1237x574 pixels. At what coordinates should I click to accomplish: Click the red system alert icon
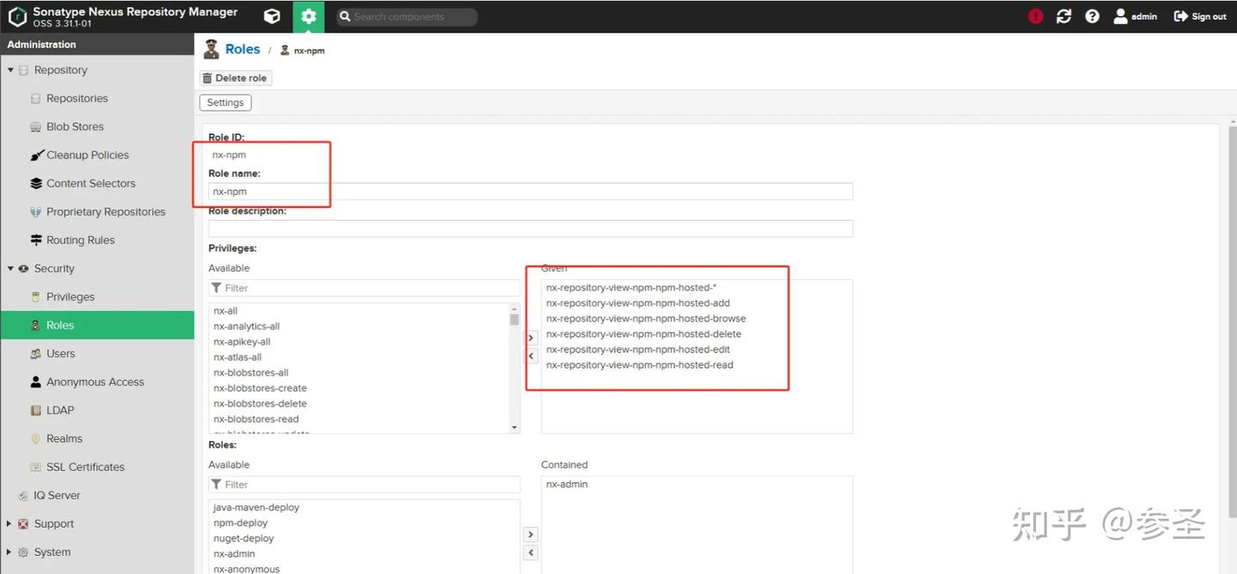tap(1035, 16)
